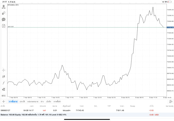This screenshot has height=121, width=174.
Task: Open the chat messages bubble icon
Action: [x=4, y=19]
